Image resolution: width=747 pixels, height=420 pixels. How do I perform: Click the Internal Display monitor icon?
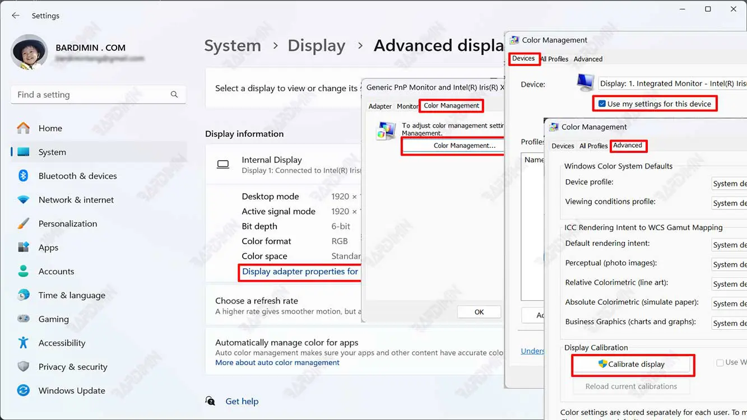pos(223,165)
